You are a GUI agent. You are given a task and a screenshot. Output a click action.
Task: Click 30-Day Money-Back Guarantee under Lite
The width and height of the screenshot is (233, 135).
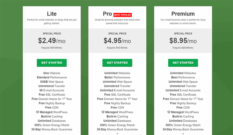tap(52, 129)
